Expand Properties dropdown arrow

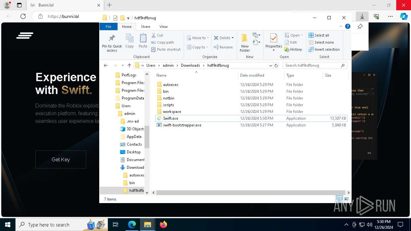coord(274,50)
